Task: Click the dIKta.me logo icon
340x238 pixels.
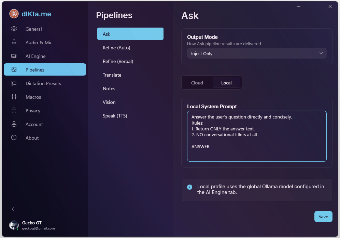Action: tap(14, 14)
